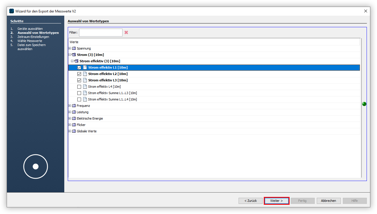
Task: Expand the Leistung tree node
Action: 70,112
